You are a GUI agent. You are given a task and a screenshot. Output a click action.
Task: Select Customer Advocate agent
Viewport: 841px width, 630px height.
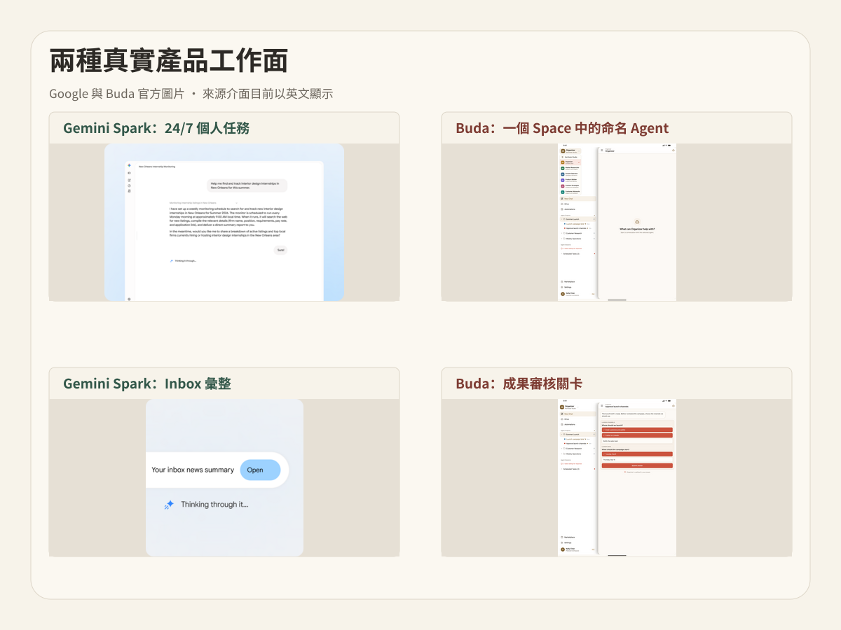point(570,192)
